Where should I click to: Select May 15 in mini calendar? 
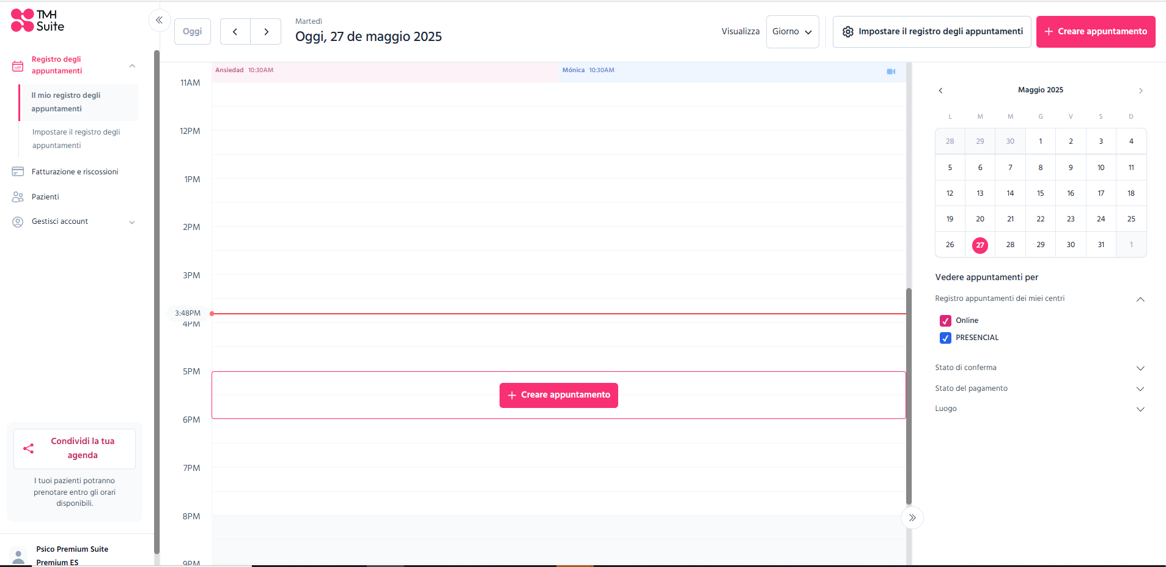(x=1040, y=193)
